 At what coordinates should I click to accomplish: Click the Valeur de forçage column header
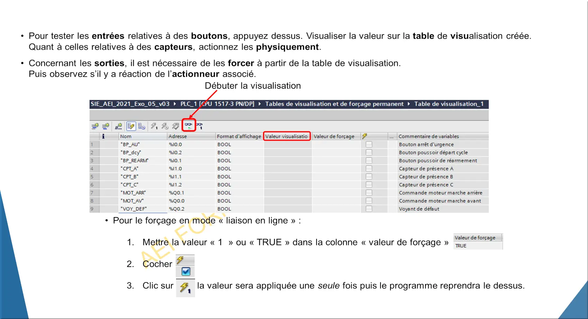pos(334,137)
